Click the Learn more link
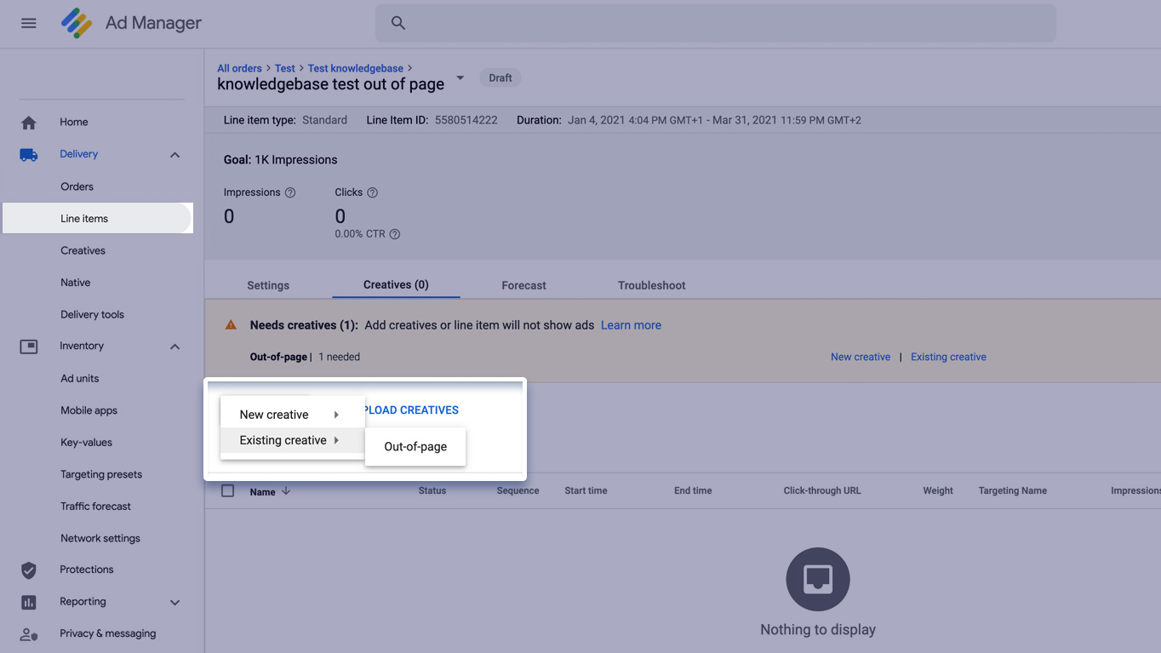 631,325
